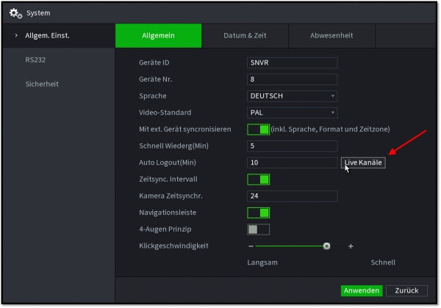Open the Sprache dropdown showing DEUTSCH
441x308 pixels.
coord(292,96)
